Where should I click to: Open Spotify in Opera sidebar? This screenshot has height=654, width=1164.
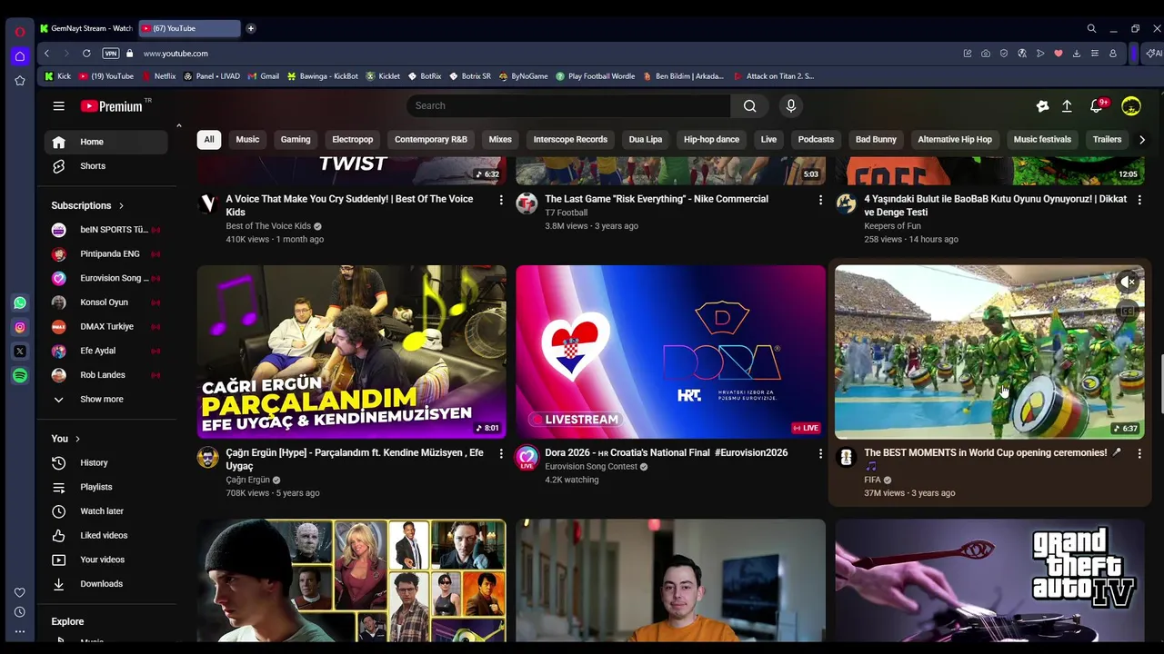20,375
